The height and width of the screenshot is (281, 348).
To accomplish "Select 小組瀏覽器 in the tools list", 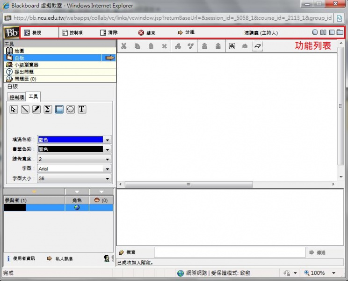I will point(26,65).
